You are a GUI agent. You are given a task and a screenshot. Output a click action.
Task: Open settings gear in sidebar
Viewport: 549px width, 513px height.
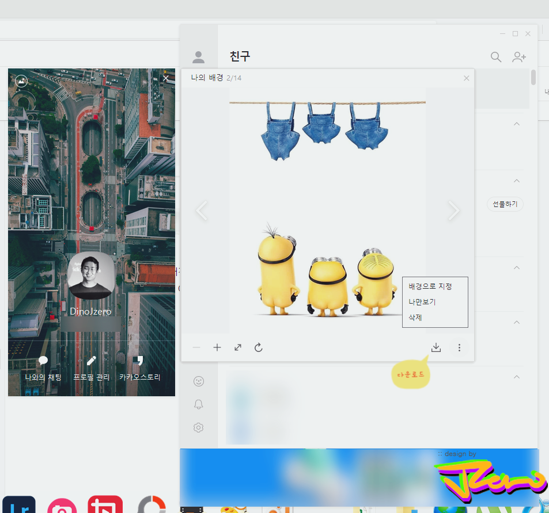coord(199,427)
